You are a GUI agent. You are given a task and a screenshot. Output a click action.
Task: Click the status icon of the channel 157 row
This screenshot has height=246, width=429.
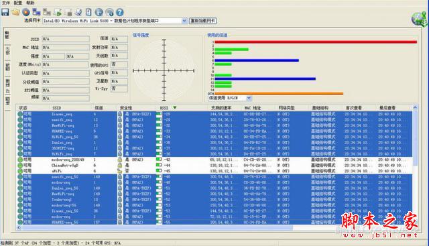(20, 222)
